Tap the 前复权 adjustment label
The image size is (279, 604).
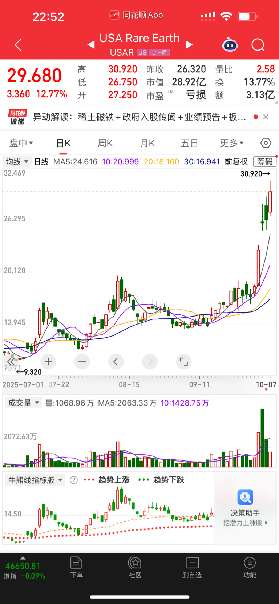pos(236,162)
